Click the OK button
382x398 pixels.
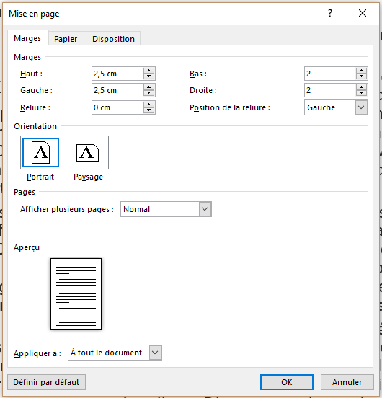pos(287,382)
